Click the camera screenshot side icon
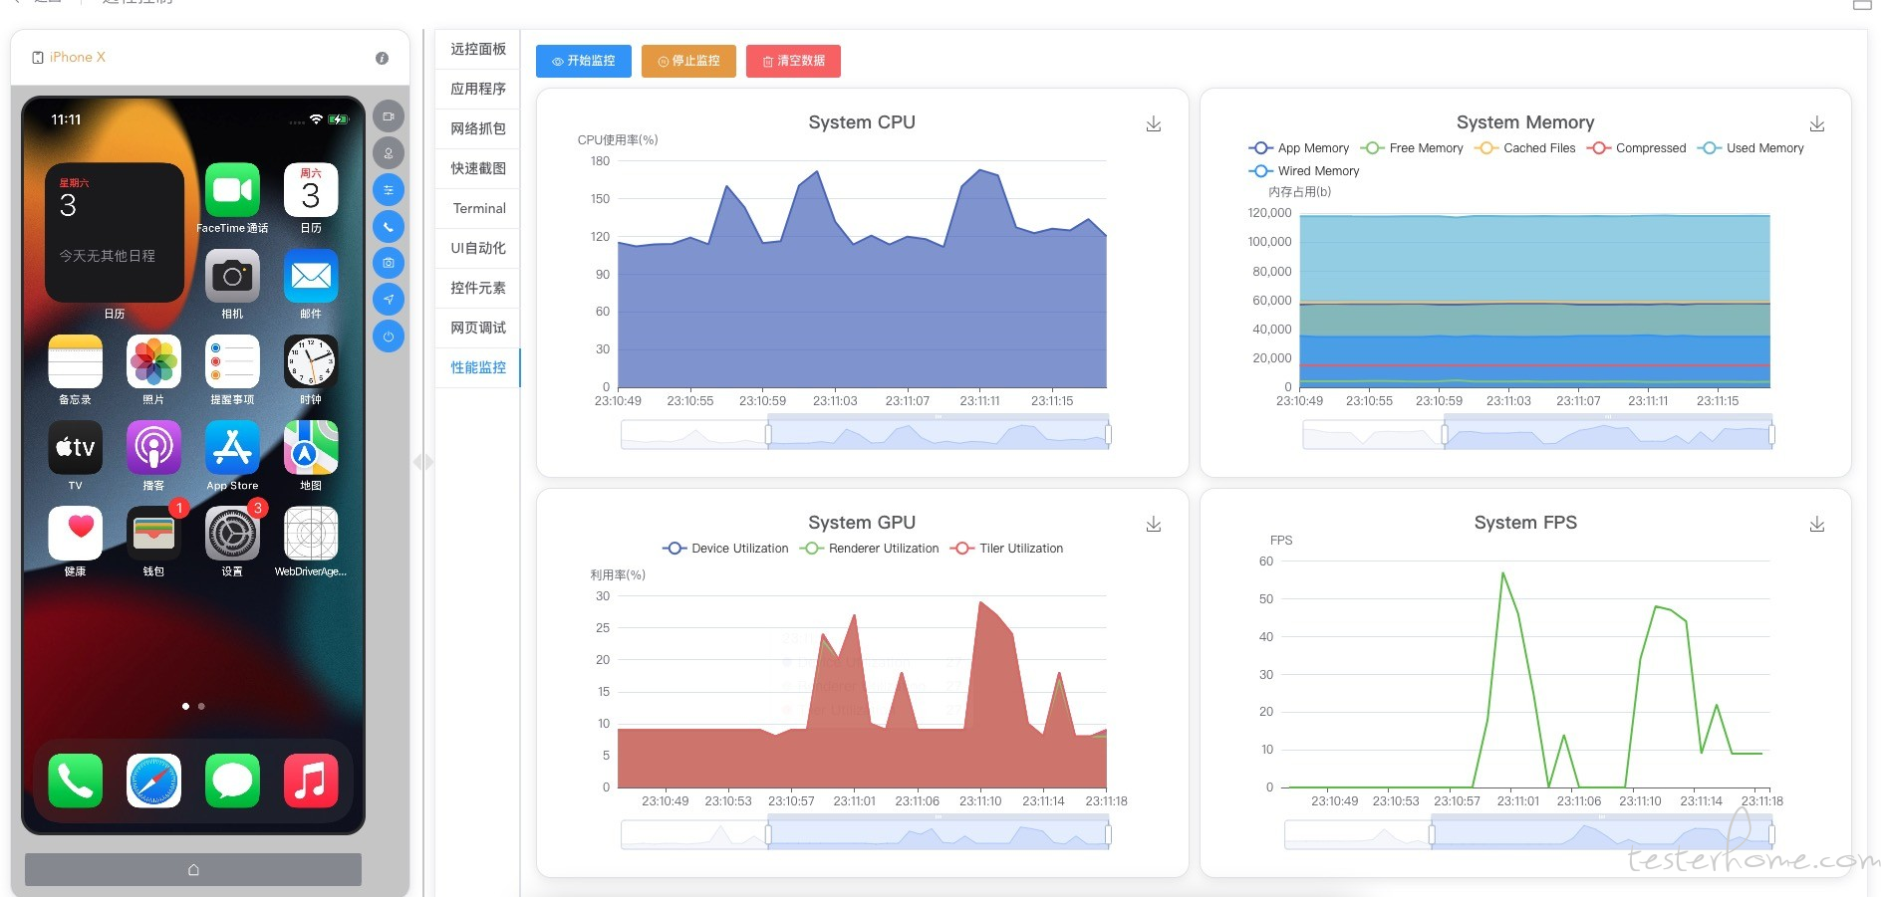Image resolution: width=1883 pixels, height=897 pixels. [389, 263]
